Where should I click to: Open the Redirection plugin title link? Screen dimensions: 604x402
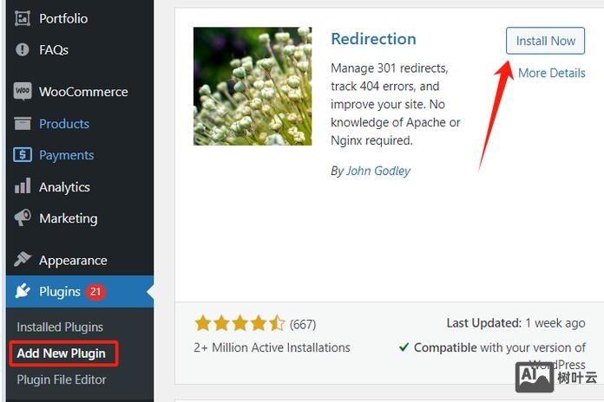(x=373, y=39)
